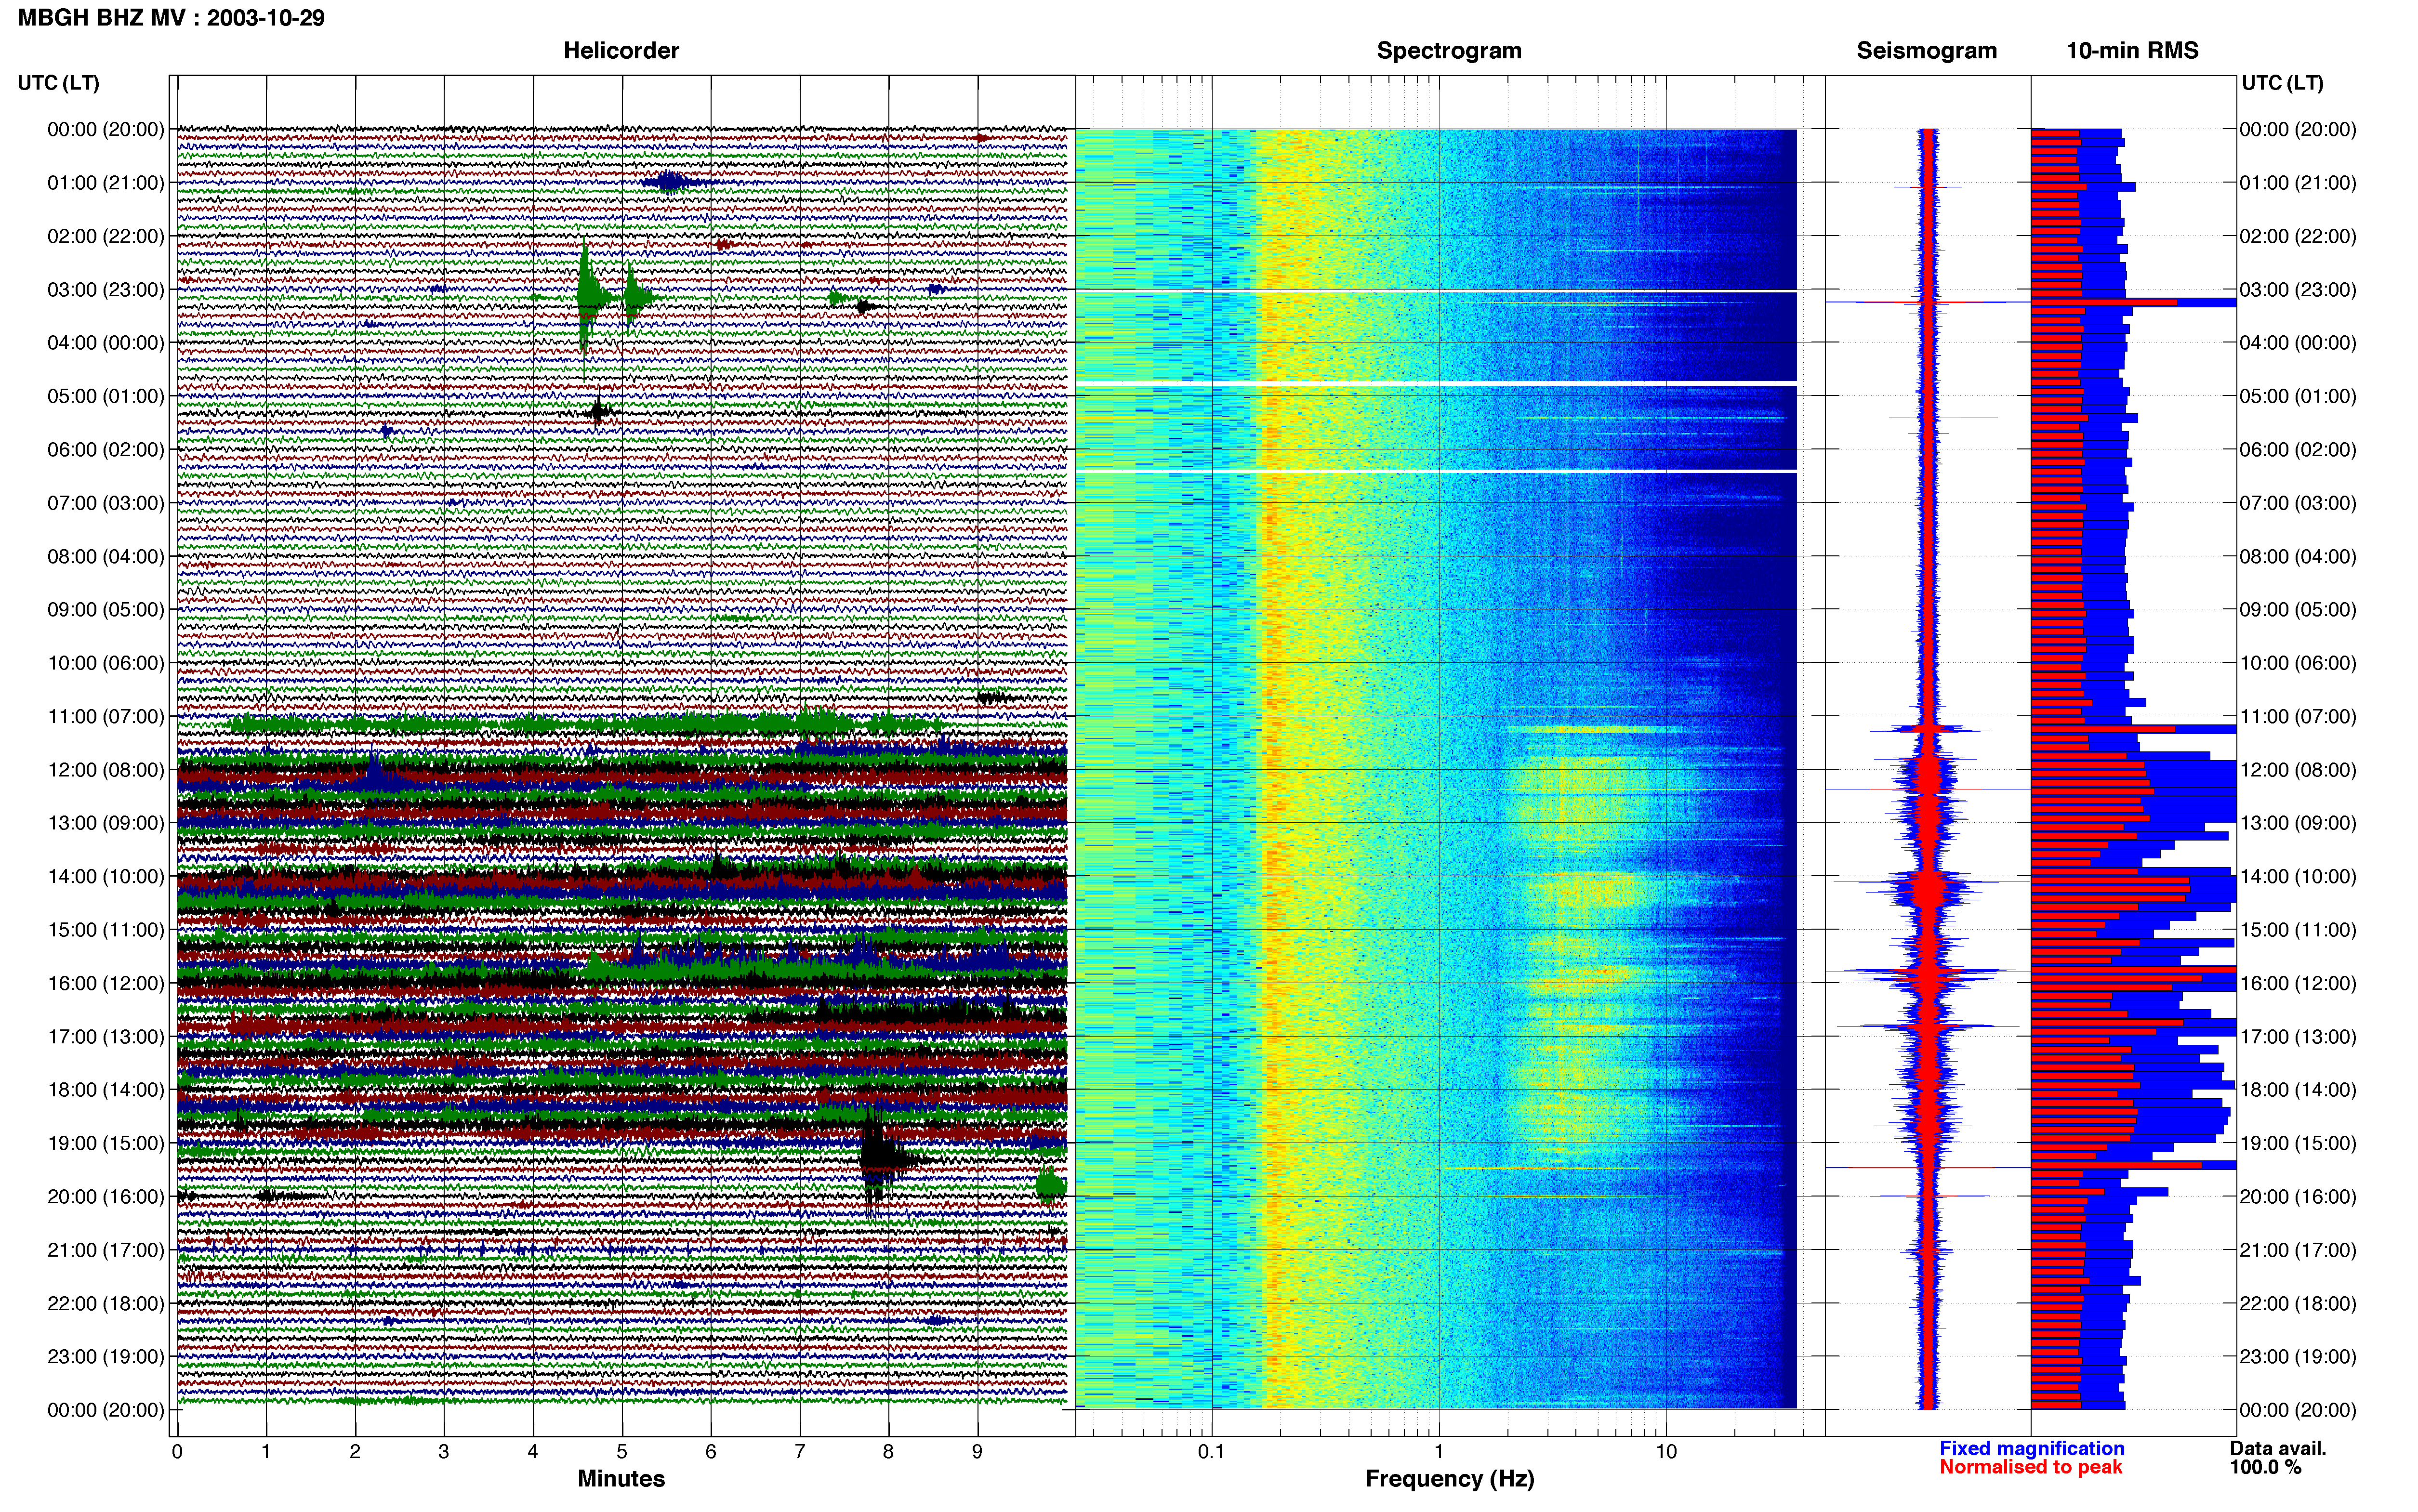
Task: Click the '0' minutes tick label
Action: (x=177, y=1451)
